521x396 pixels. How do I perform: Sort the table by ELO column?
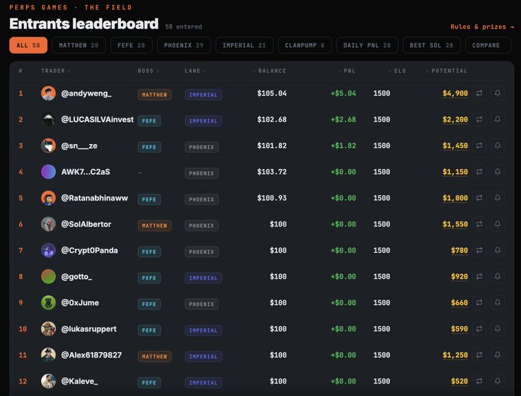398,70
